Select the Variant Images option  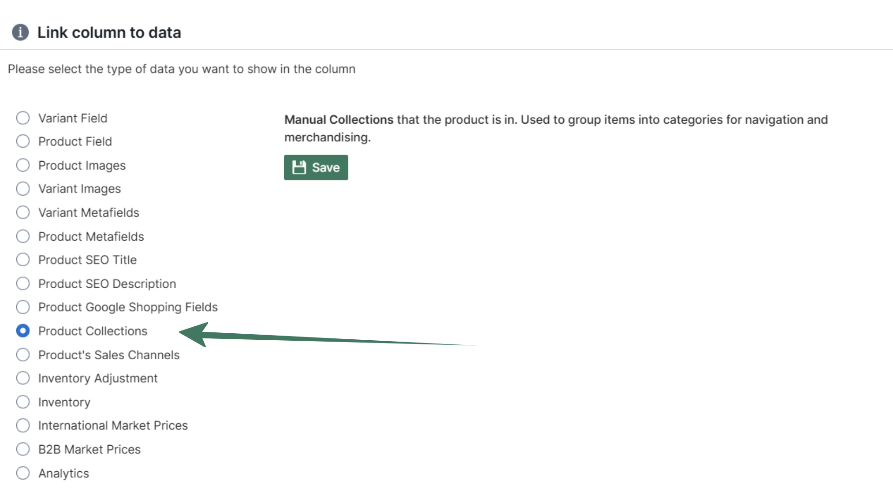[23, 189]
